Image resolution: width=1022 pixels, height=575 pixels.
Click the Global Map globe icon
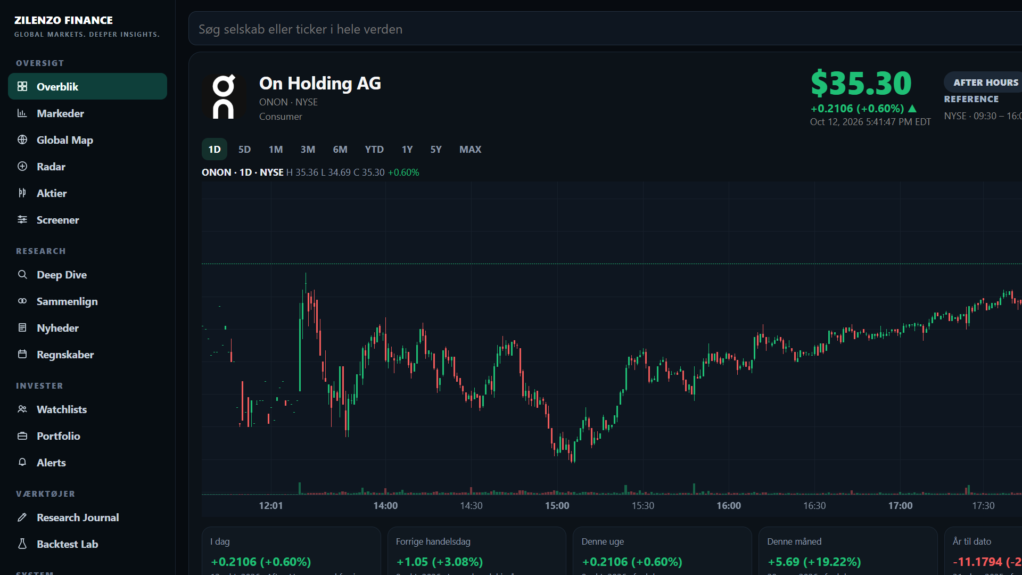pos(22,139)
